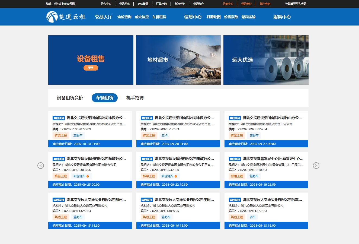Click deadline bar 2025-09-13 16:00
Screen dimensions: 359x244
pos(266,226)
